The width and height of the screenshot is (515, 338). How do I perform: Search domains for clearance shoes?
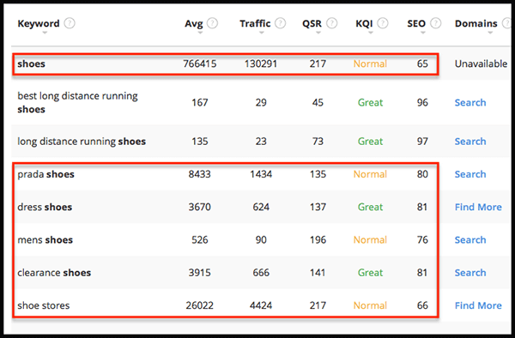coord(470,273)
